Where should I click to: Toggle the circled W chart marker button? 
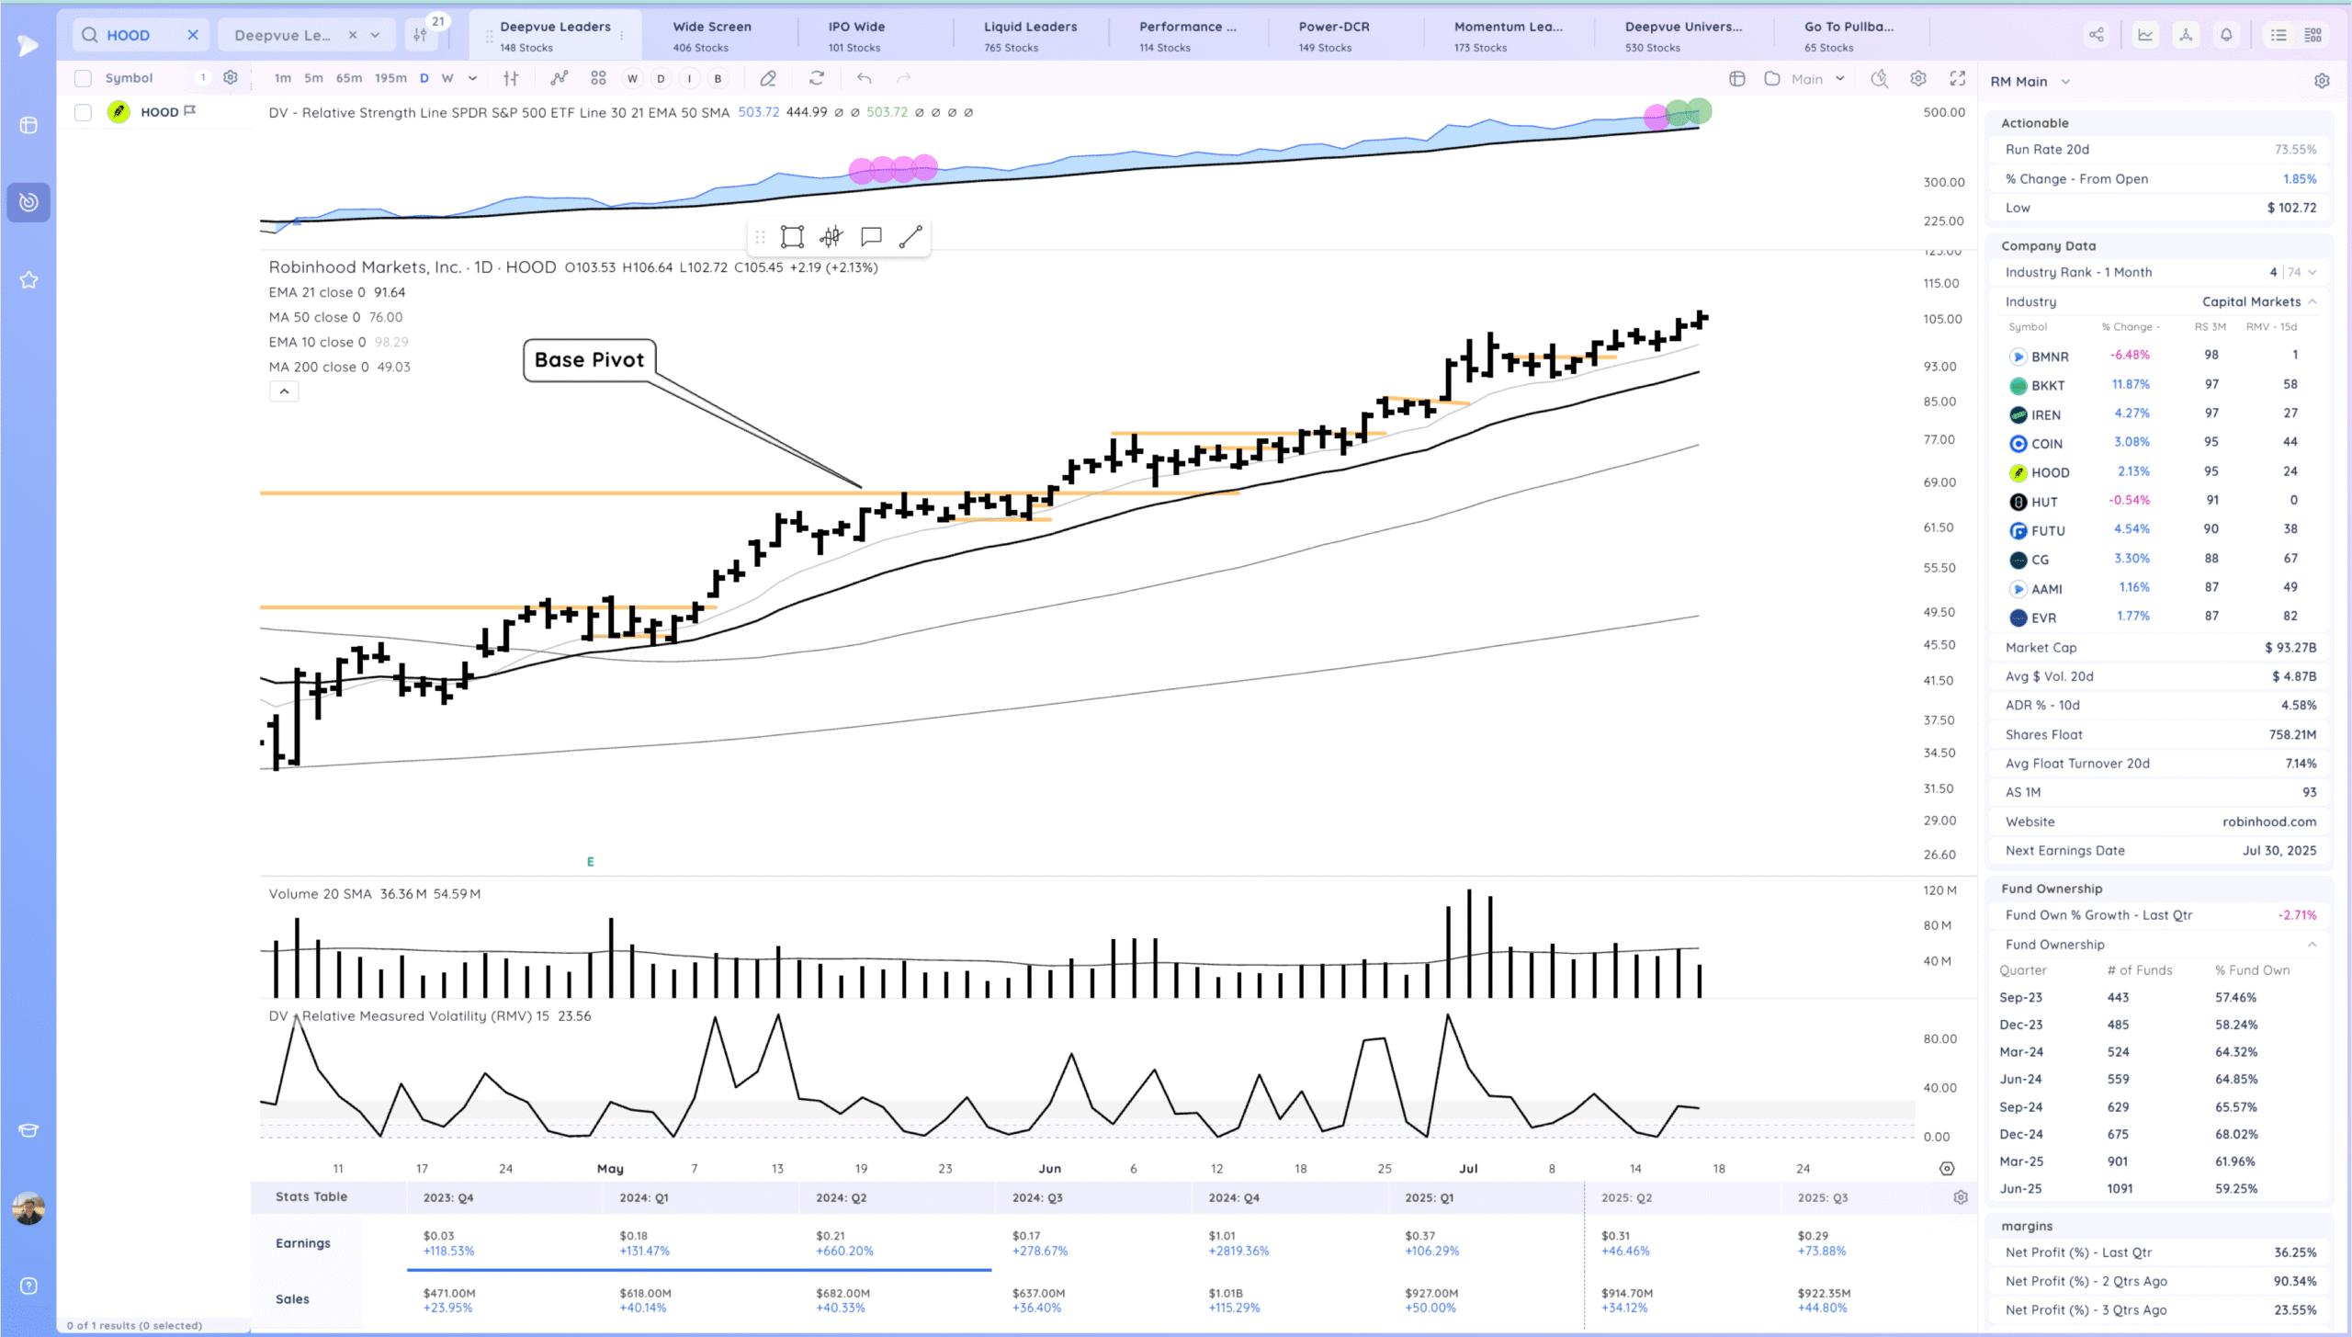[632, 78]
